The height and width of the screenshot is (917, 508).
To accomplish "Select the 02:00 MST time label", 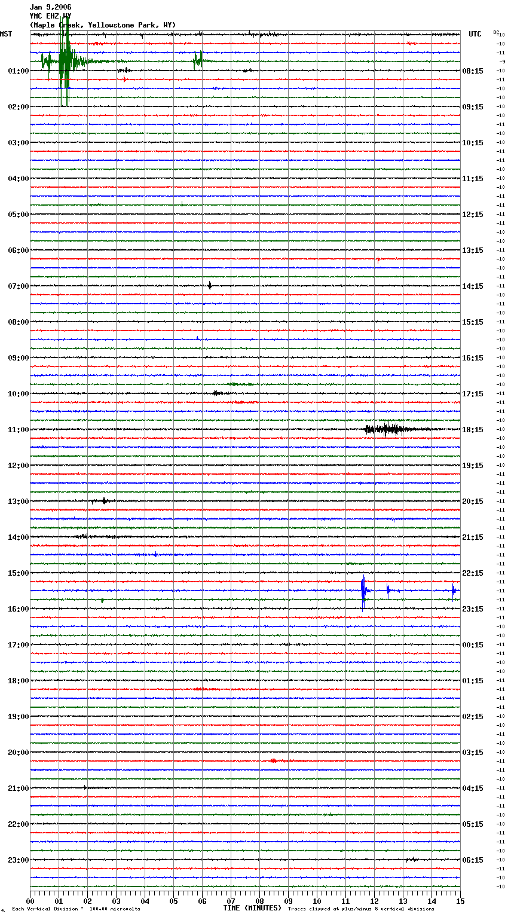I will (x=19, y=107).
